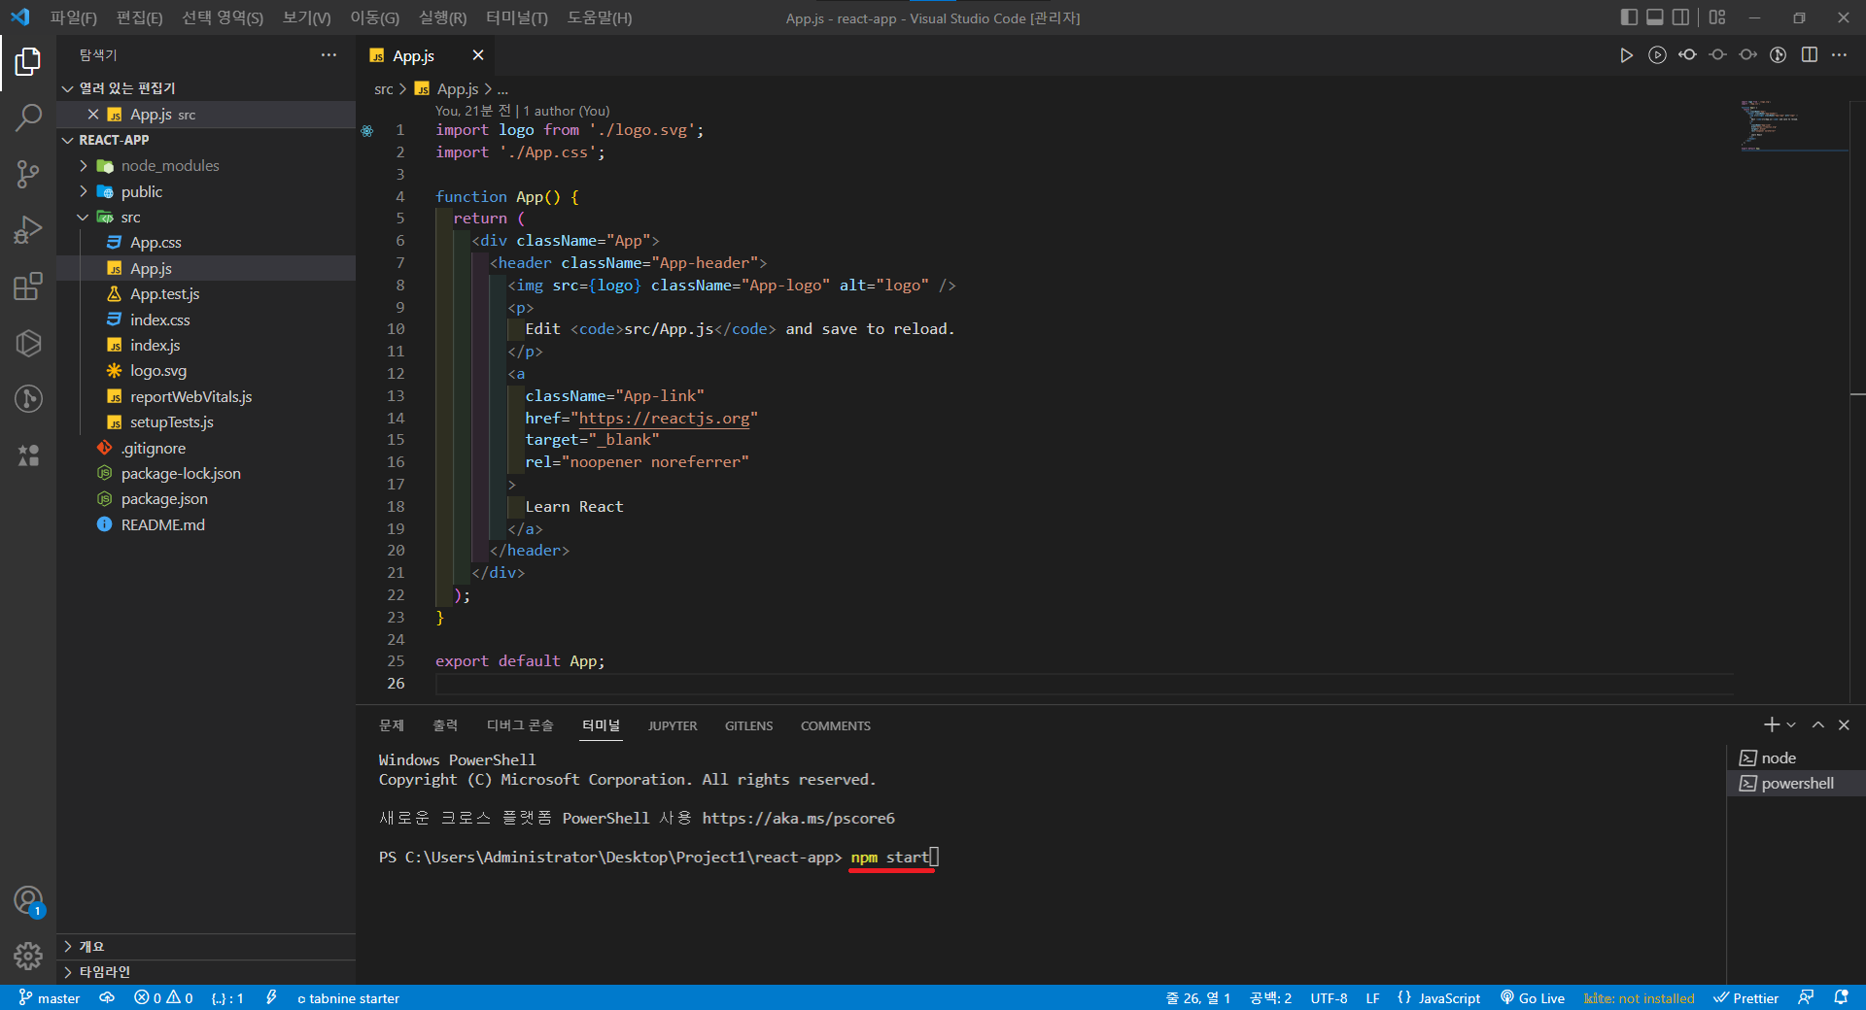1866x1010 pixels.
Task: Open the Run and Debug view
Action: (28, 230)
